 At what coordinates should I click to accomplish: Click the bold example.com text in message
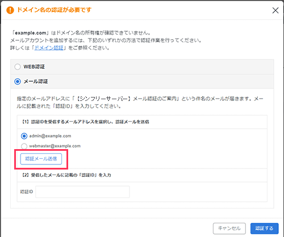point(31,33)
